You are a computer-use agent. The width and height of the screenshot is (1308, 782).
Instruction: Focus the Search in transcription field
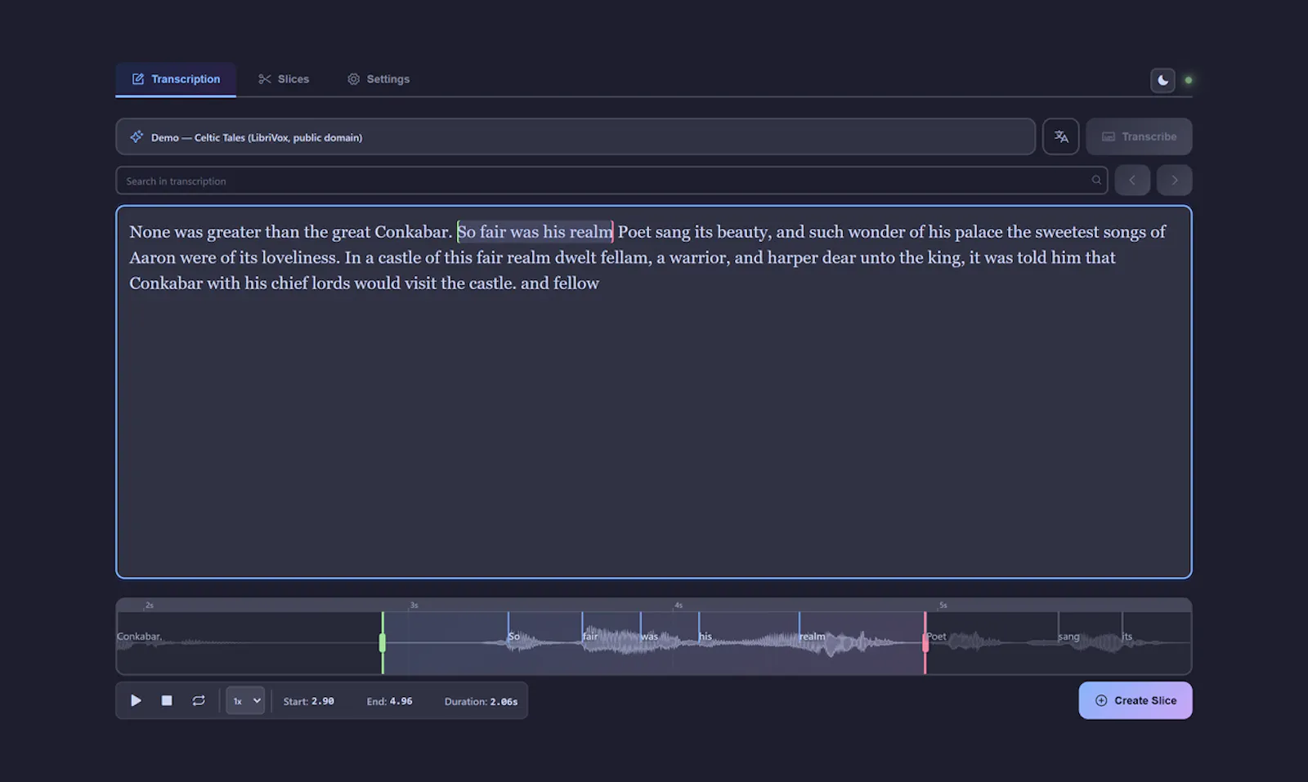[611, 181]
